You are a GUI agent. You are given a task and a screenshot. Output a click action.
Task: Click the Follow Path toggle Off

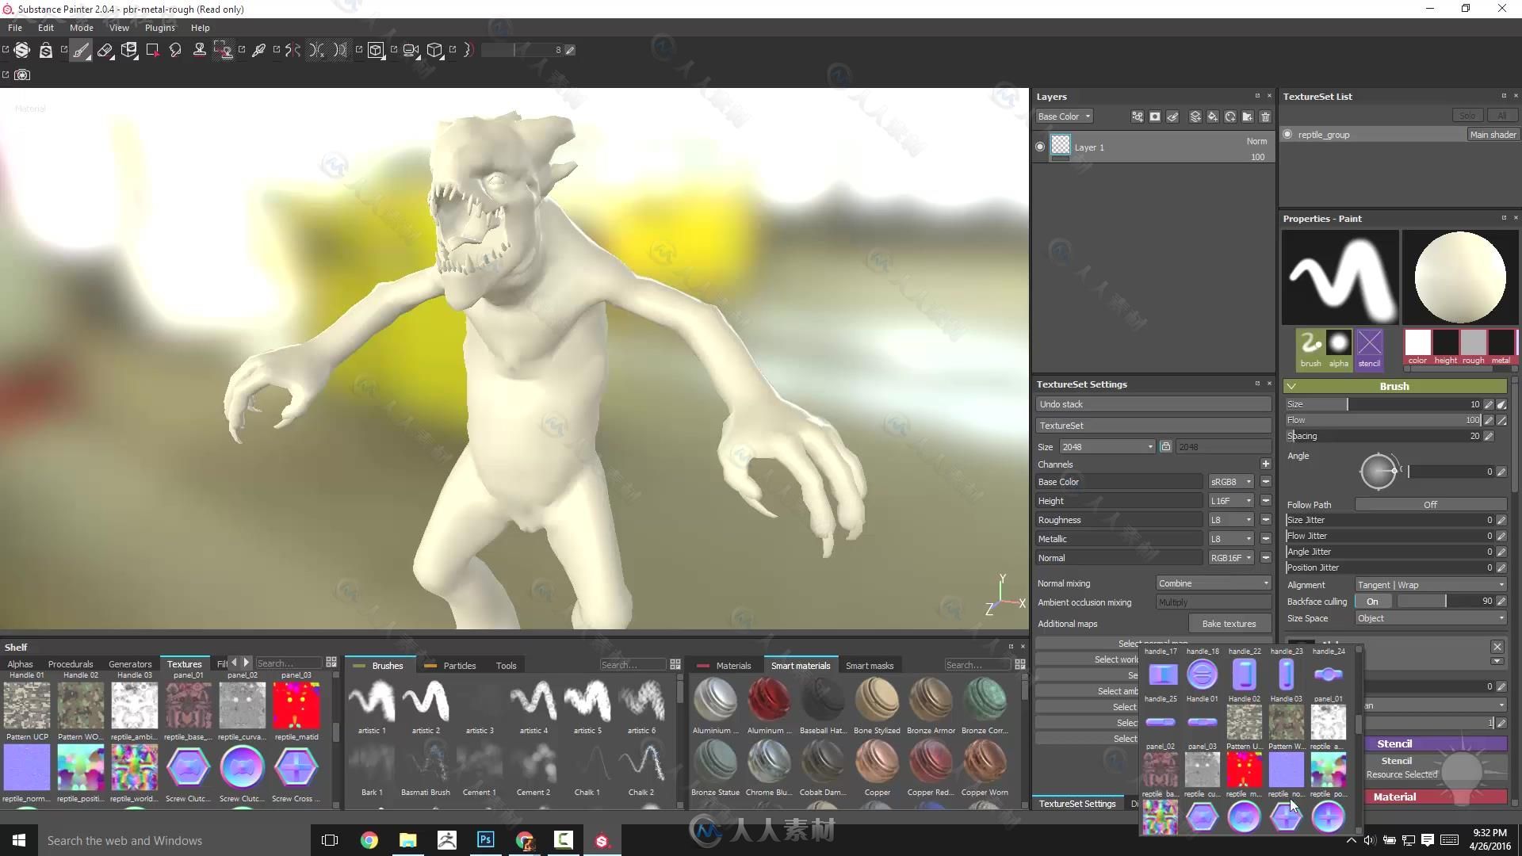pyautogui.click(x=1431, y=505)
